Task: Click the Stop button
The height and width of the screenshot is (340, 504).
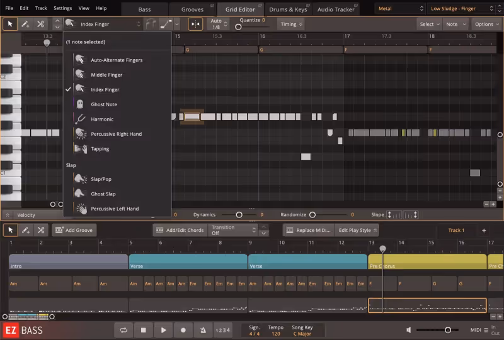Action: pos(144,330)
